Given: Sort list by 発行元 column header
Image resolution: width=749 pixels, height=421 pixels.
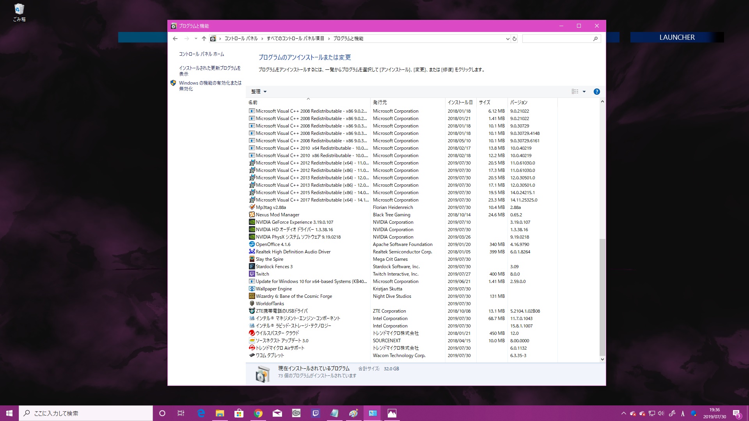Looking at the screenshot, I should click(x=380, y=103).
